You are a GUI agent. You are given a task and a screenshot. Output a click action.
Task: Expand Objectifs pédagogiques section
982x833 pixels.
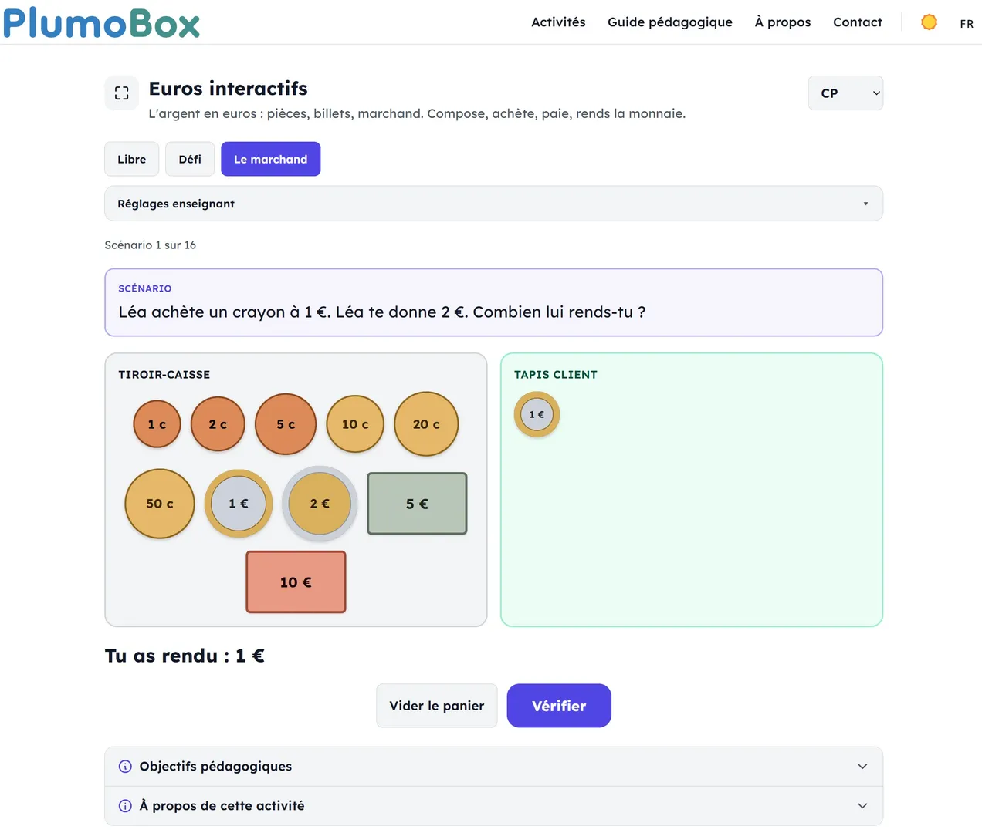(493, 767)
